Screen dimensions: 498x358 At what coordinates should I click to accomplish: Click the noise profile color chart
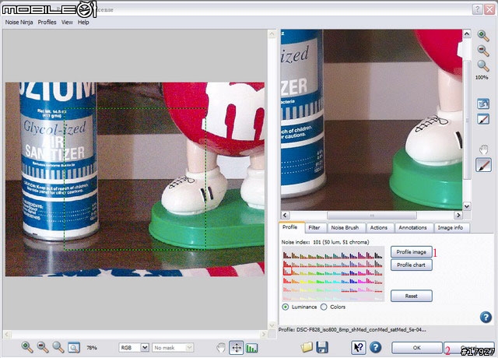[x=333, y=274]
